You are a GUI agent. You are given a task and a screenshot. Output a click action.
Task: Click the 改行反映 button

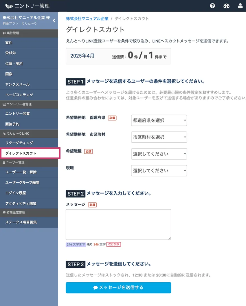113,244
